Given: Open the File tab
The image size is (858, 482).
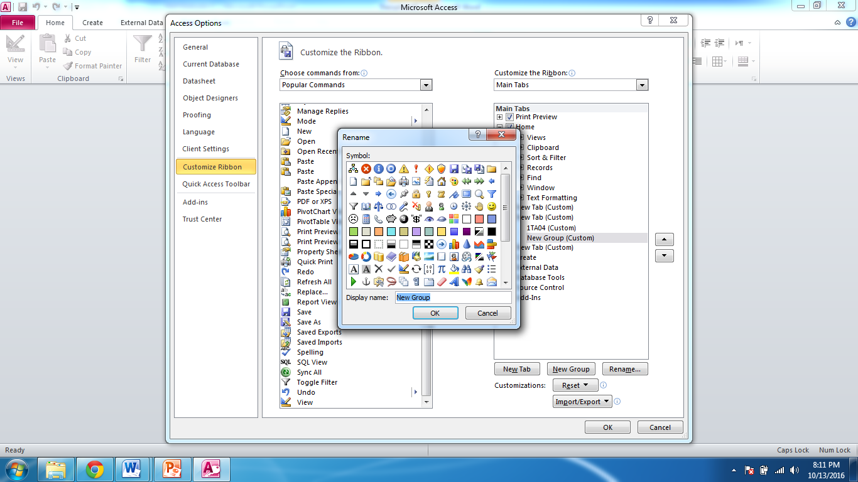Looking at the screenshot, I should pos(18,23).
